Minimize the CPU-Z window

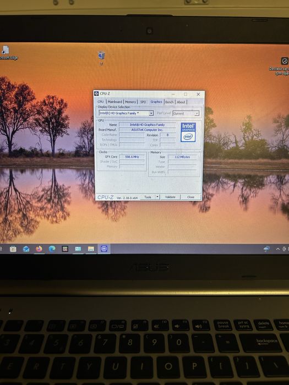173,94
